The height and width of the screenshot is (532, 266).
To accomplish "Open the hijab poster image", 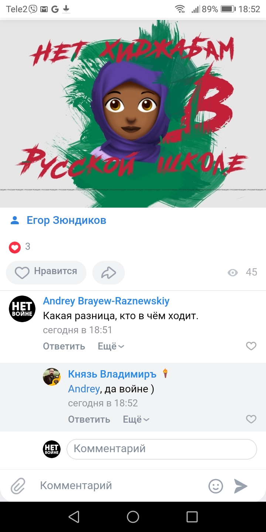I will [133, 113].
